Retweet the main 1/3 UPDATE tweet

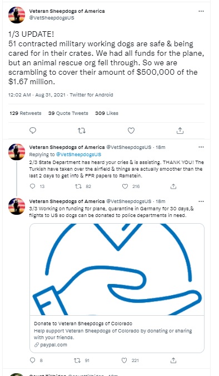(82, 131)
